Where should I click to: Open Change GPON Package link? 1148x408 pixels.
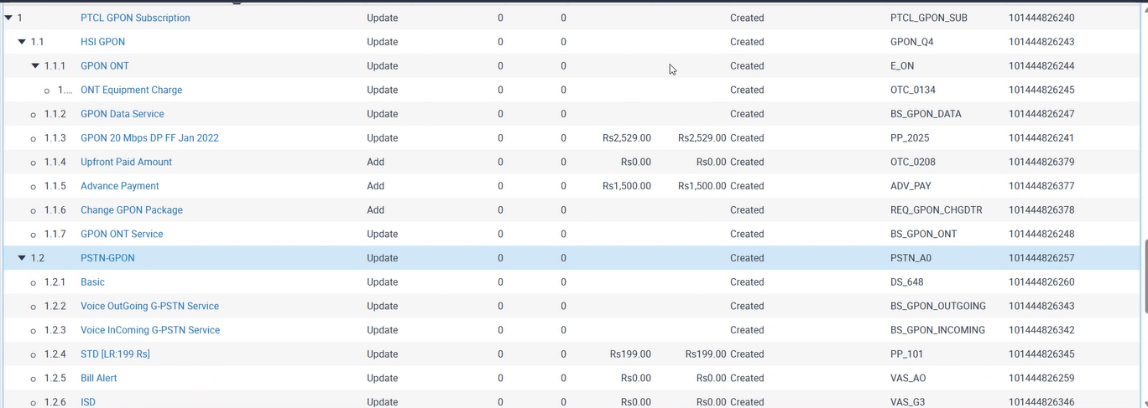pos(131,210)
